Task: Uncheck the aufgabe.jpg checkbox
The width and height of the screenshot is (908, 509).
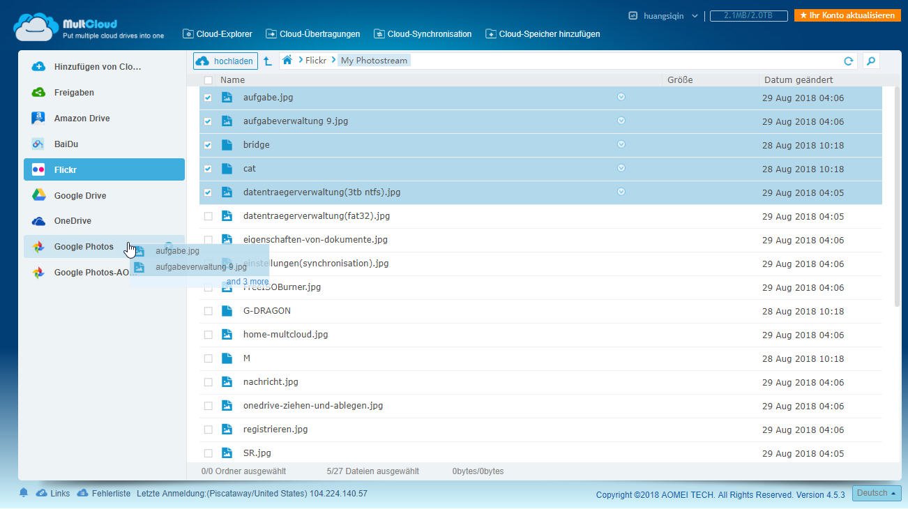Action: (x=208, y=98)
